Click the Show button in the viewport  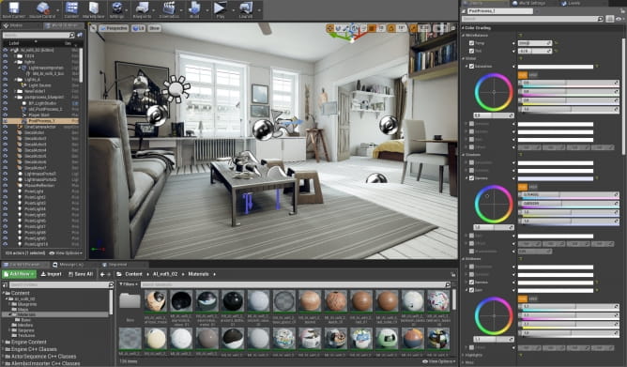(x=154, y=28)
